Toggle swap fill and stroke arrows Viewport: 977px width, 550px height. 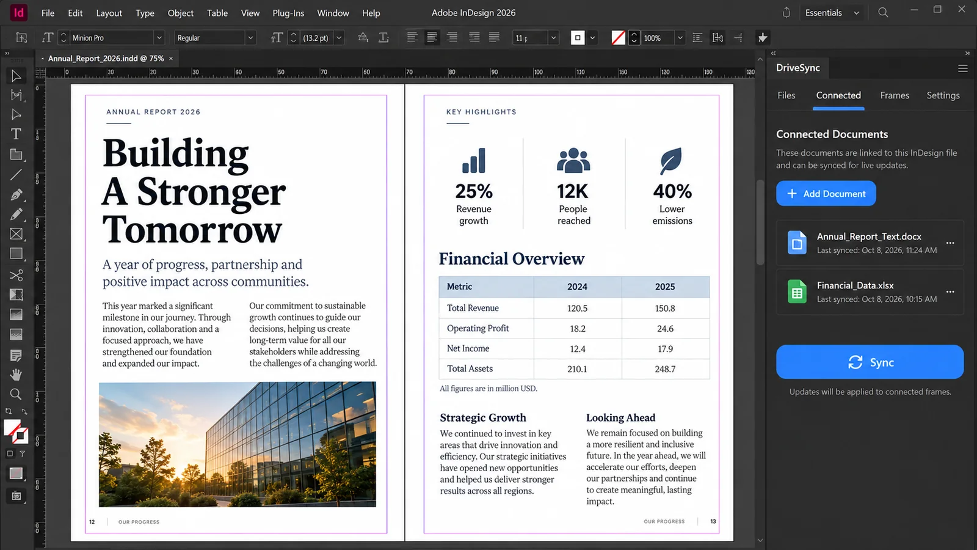point(24,412)
